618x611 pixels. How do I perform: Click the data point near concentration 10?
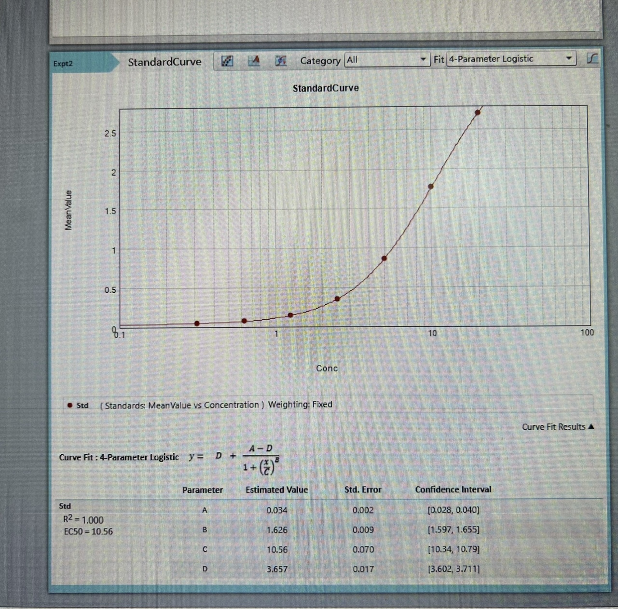[431, 187]
